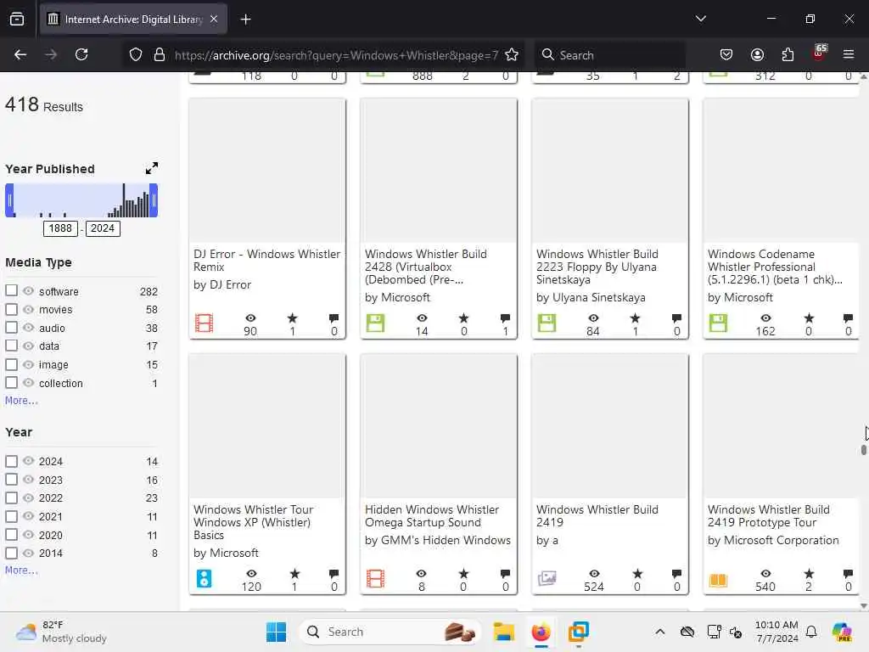Reload the current page

click(x=81, y=54)
